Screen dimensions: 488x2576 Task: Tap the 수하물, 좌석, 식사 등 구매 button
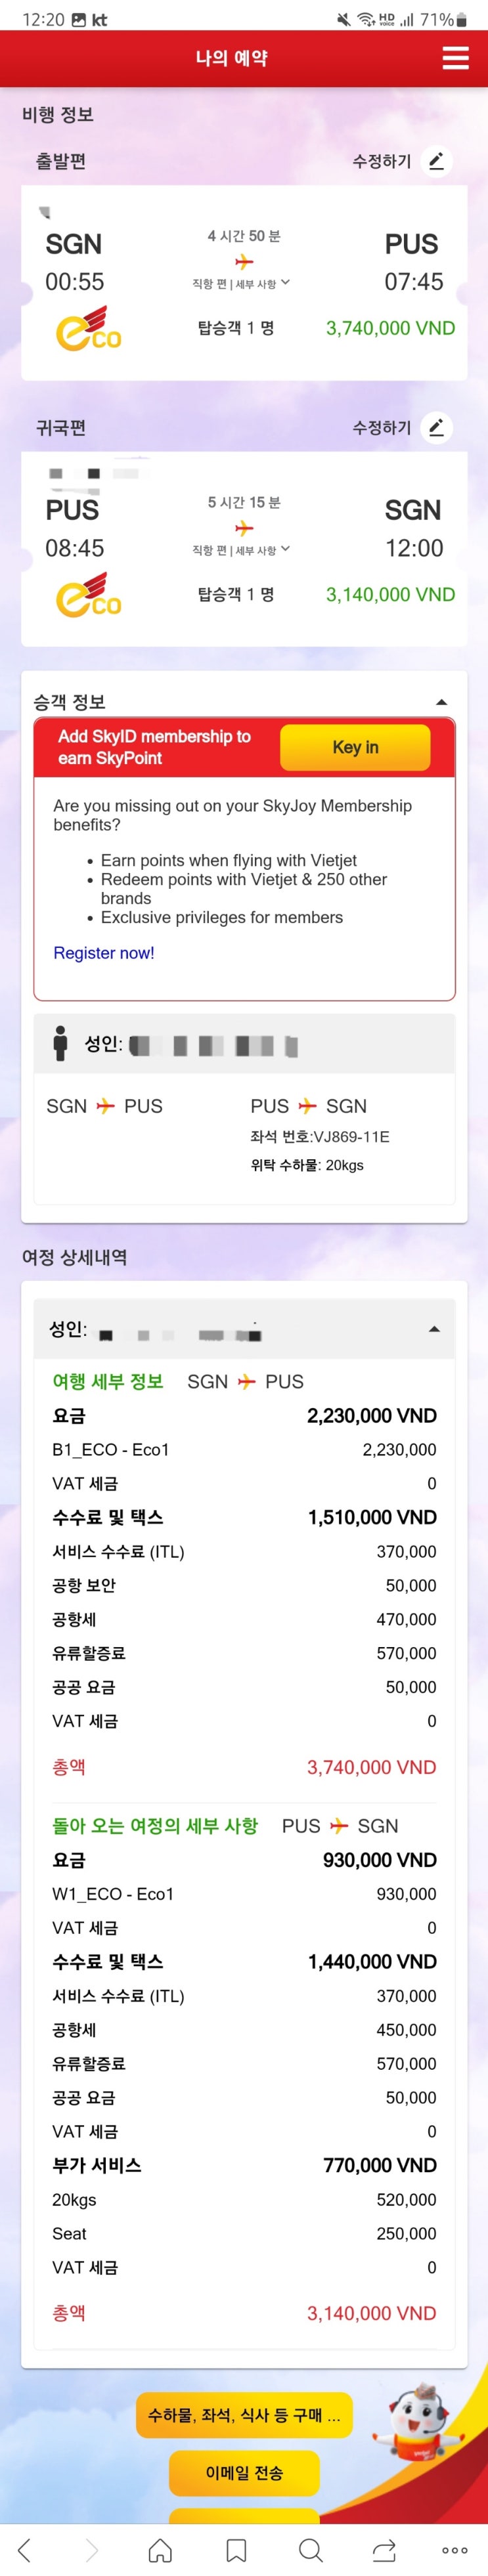(x=244, y=2414)
